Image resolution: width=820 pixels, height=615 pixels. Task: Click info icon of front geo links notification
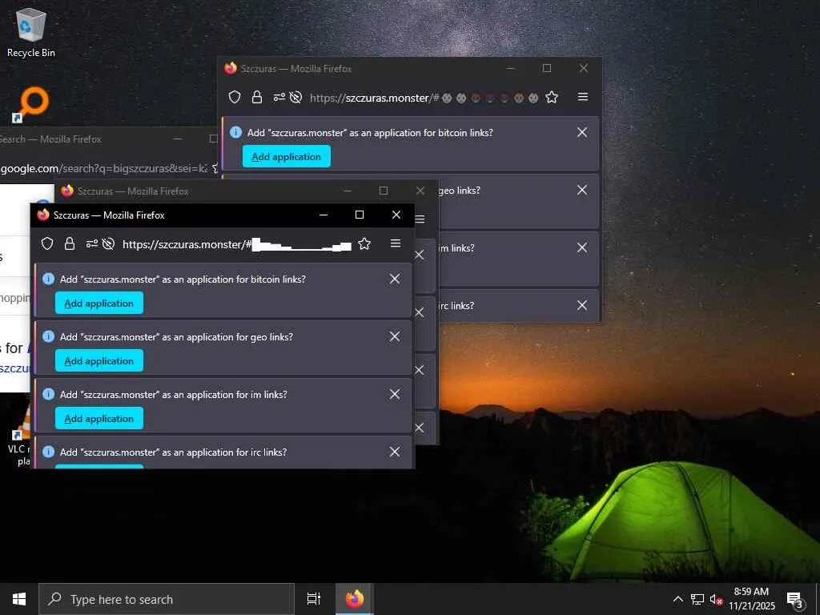tap(48, 336)
